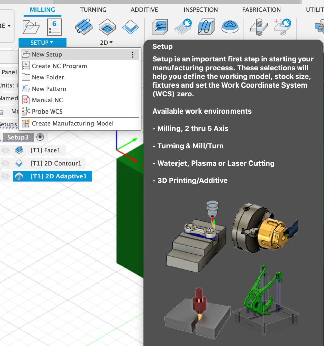Select 2D Contour1 operation in browser
Viewport: 324px width, 346px height.
click(x=56, y=163)
